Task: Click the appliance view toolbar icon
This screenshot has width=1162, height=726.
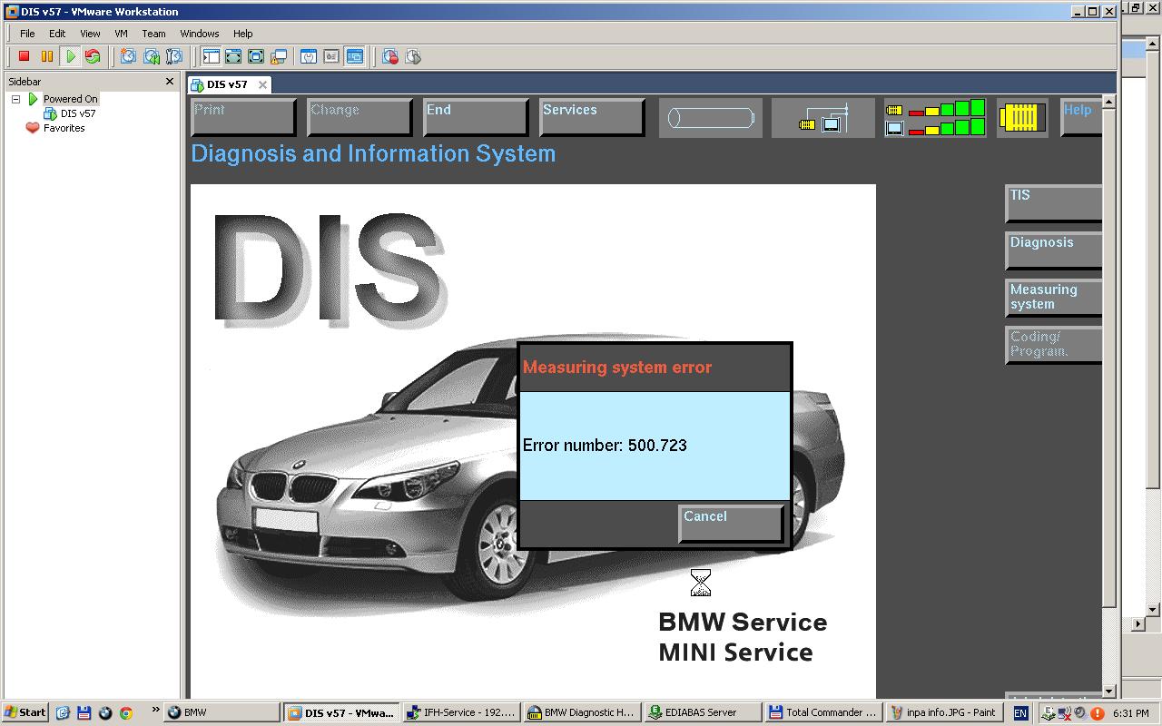Action: point(331,56)
